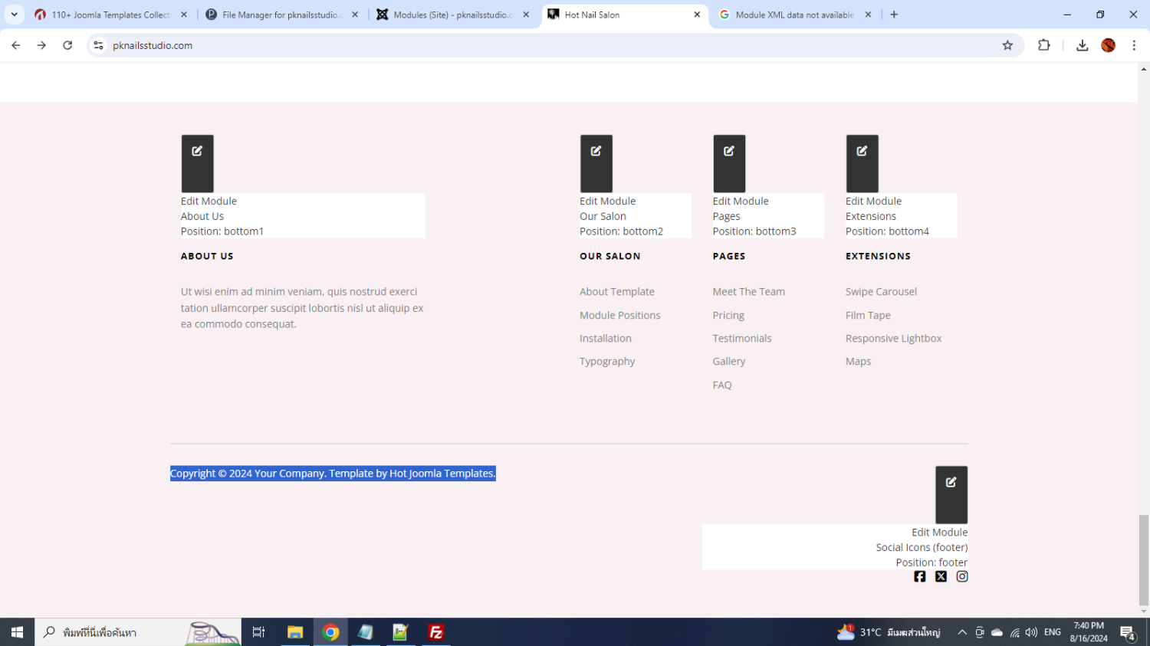Click the volume icon in system tray

coord(1031,632)
